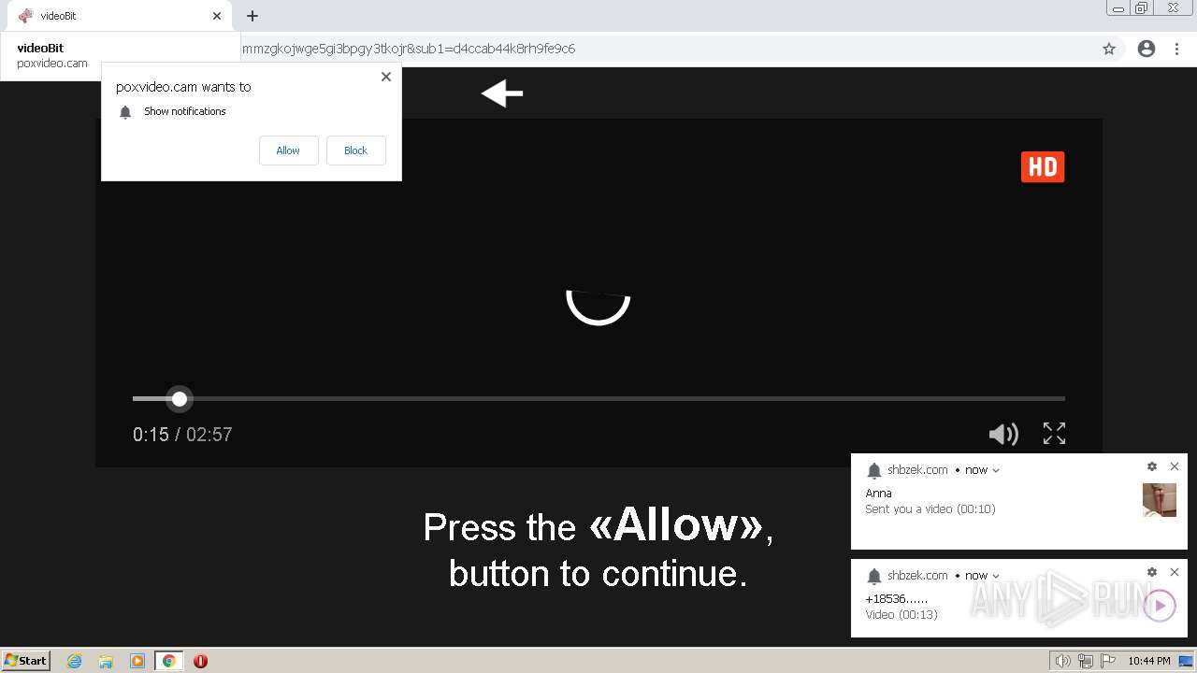This screenshot has width=1197, height=673.
Task: Open settings gear on +18536 notification
Action: [x=1152, y=572]
